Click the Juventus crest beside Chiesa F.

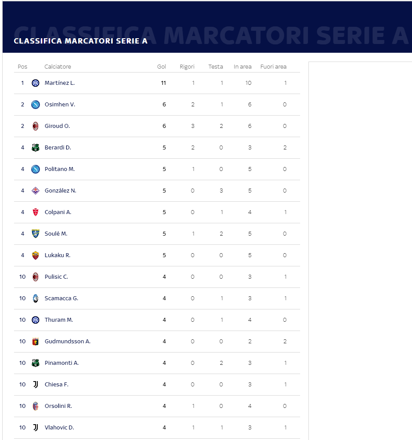pyautogui.click(x=36, y=385)
